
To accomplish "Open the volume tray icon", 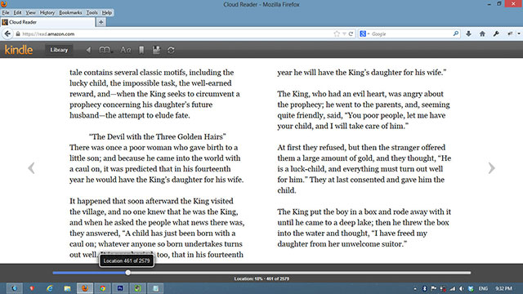I will click(x=461, y=288).
